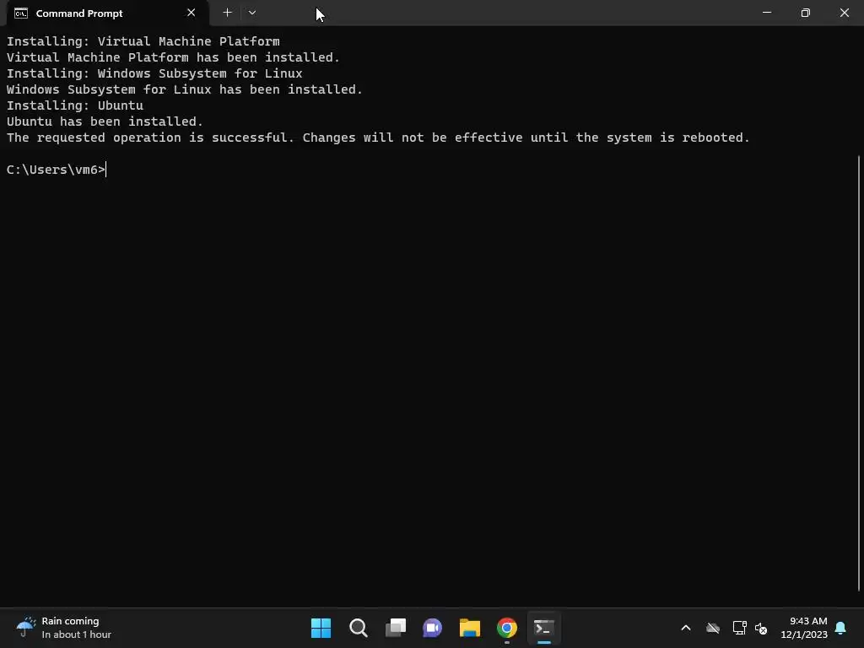Click 'Windows Subsystem for Linux has been installed.' text
The height and width of the screenshot is (648, 864).
point(185,89)
